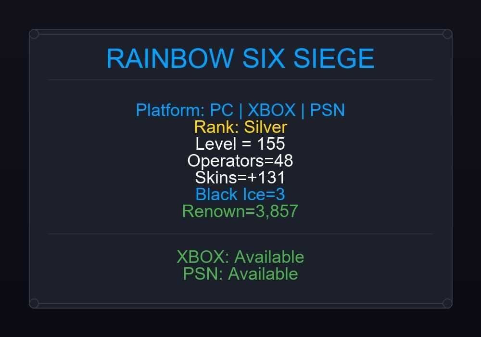The image size is (481, 337).
Task: Select PC in the platform line
Action: [x=221, y=110]
